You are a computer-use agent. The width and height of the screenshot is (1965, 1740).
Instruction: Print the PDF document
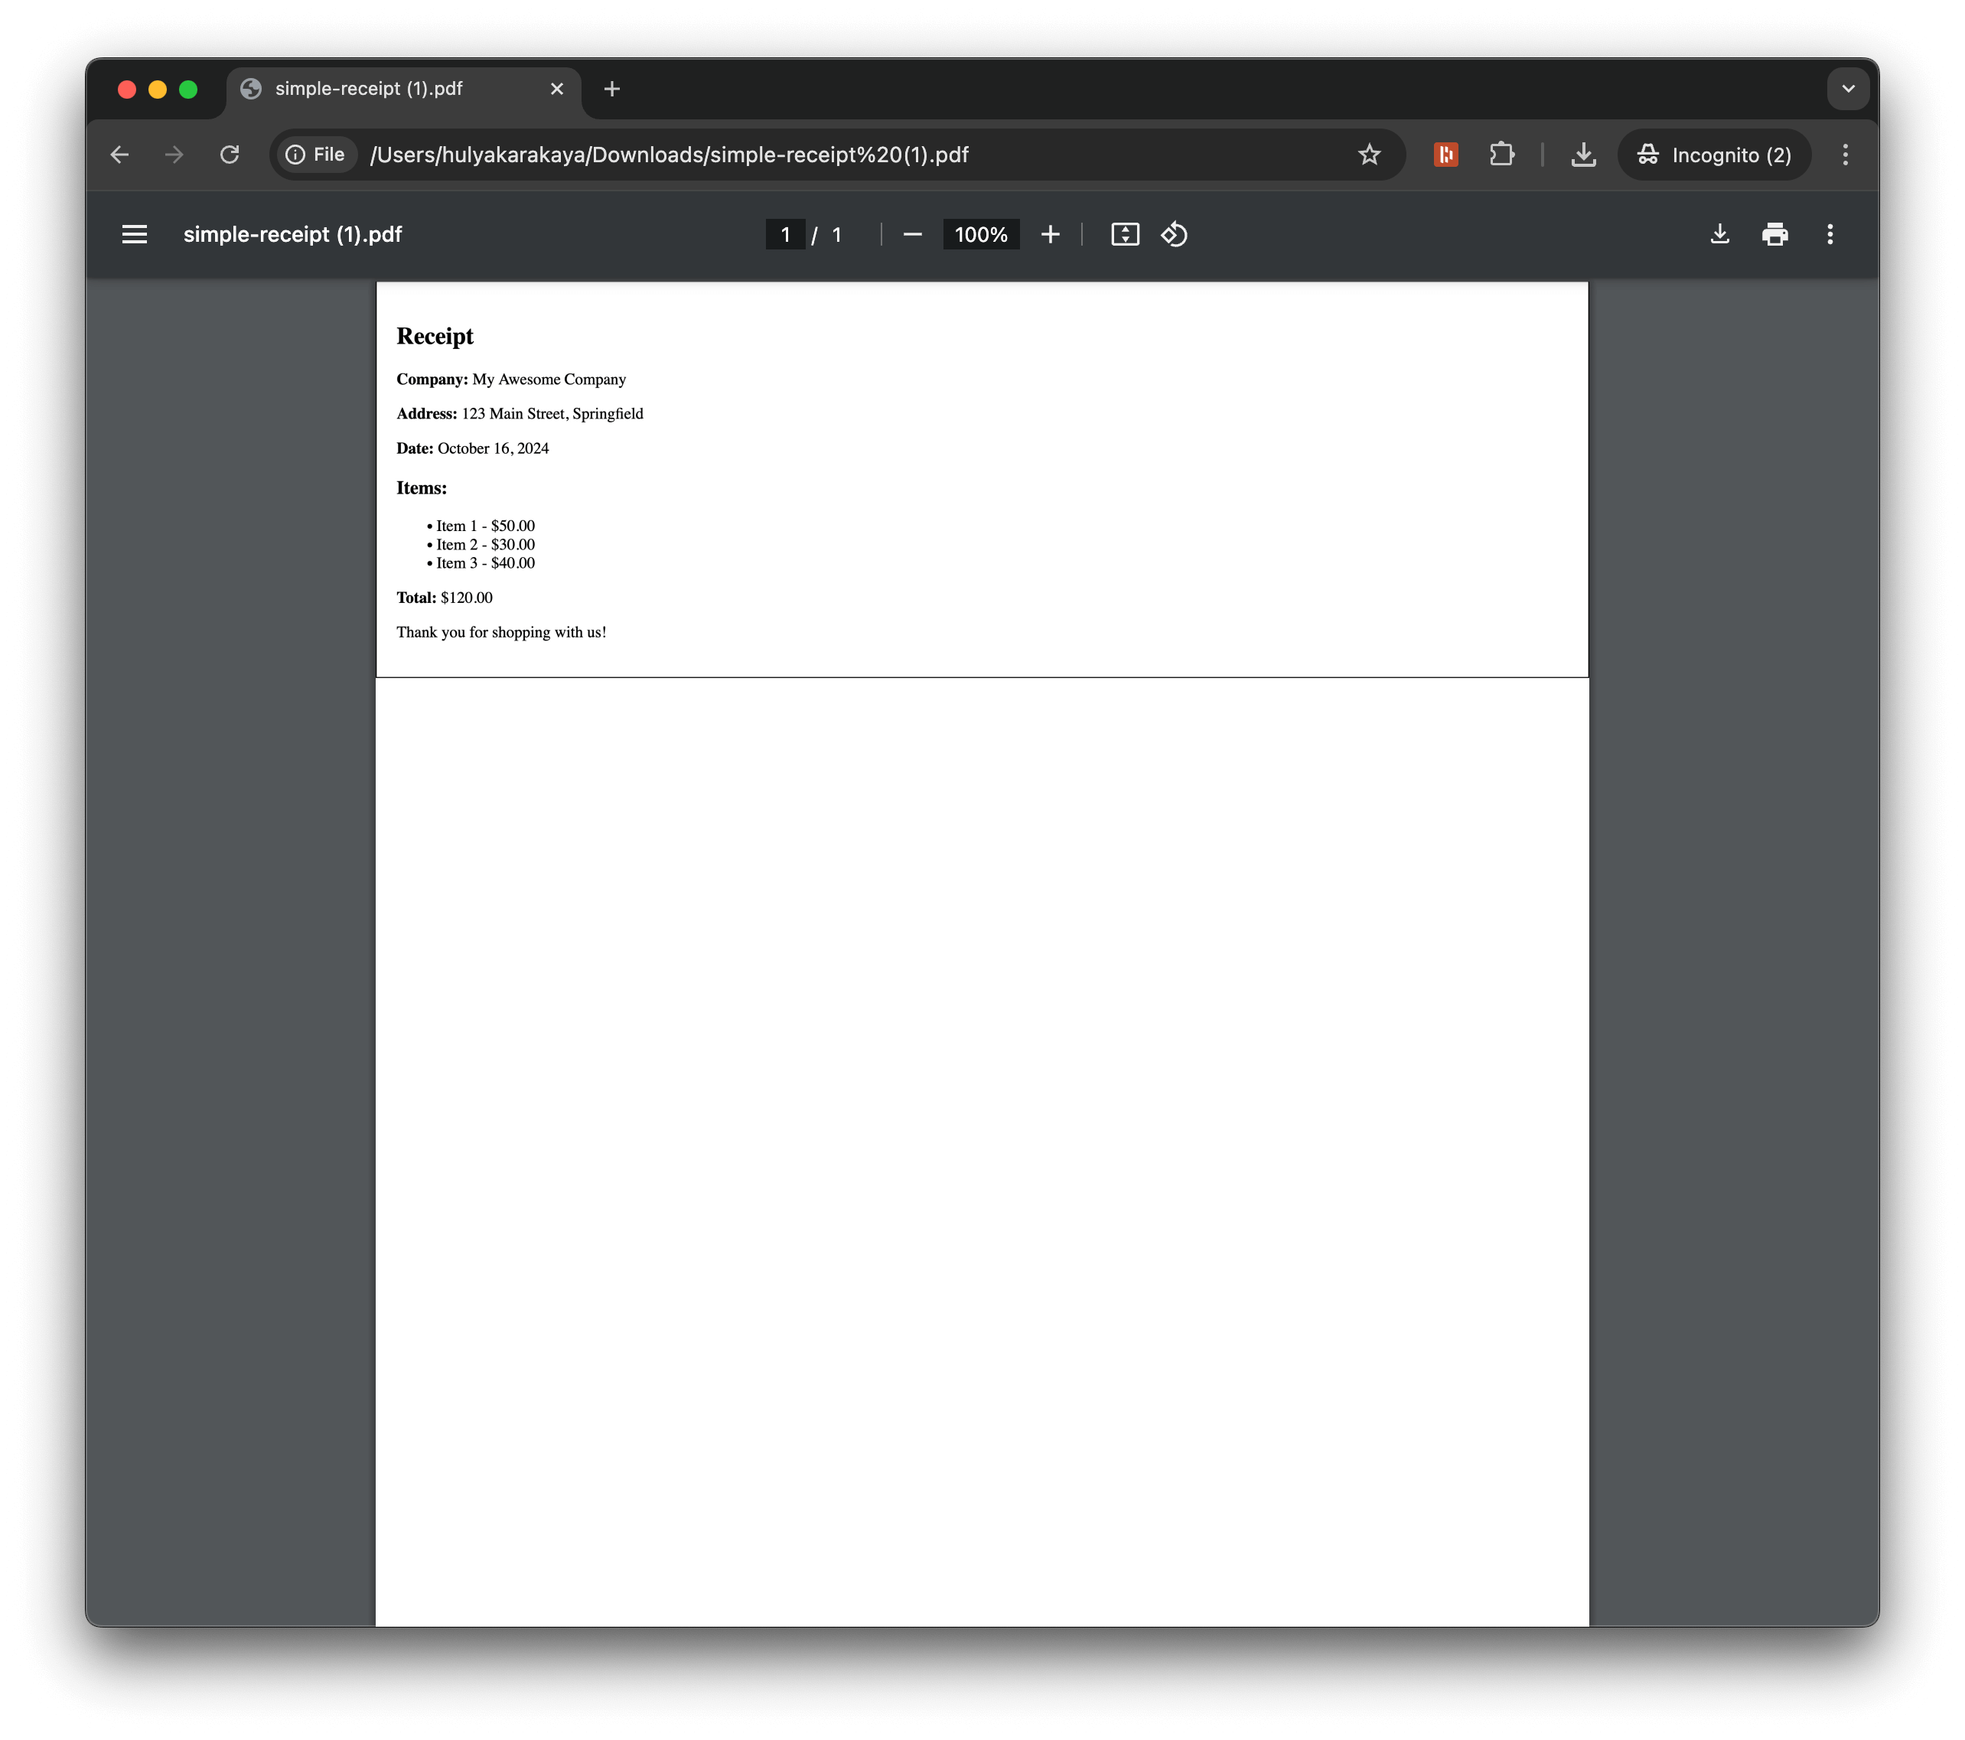pos(1774,233)
